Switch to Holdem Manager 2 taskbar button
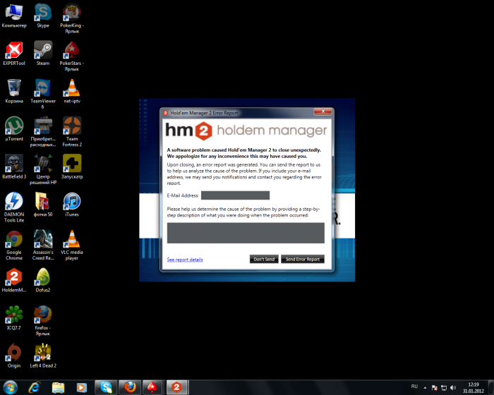Screen dimensions: 494x395 tap(176, 387)
